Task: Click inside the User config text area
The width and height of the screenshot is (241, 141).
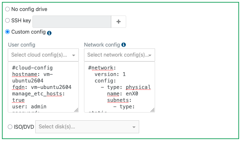Action: (x=43, y=87)
